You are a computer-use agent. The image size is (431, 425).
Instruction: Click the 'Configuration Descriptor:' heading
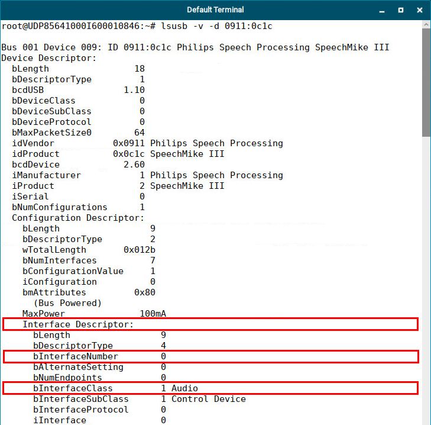coord(78,218)
